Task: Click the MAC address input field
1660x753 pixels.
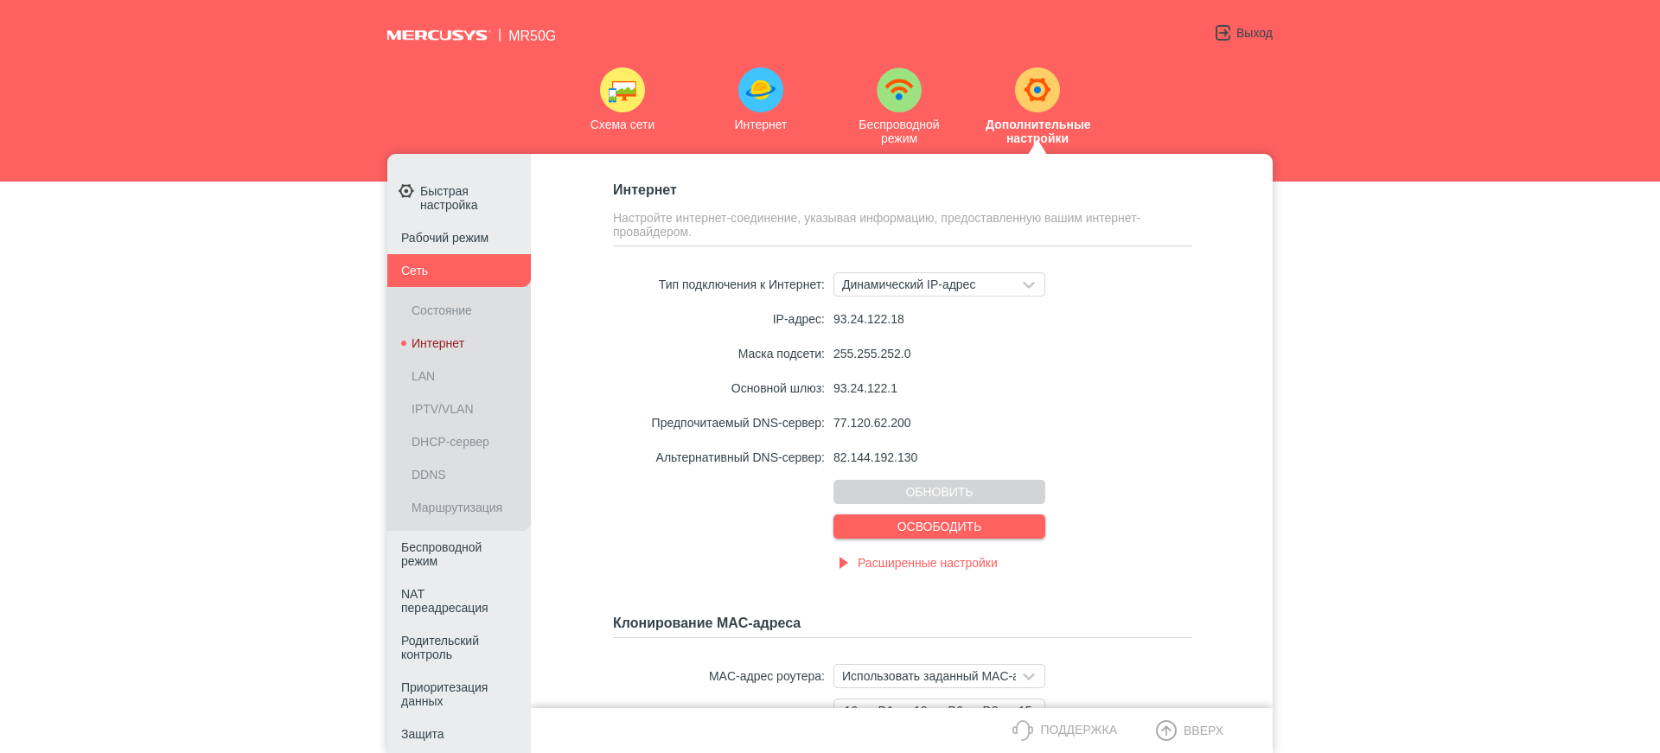Action: tap(939, 704)
